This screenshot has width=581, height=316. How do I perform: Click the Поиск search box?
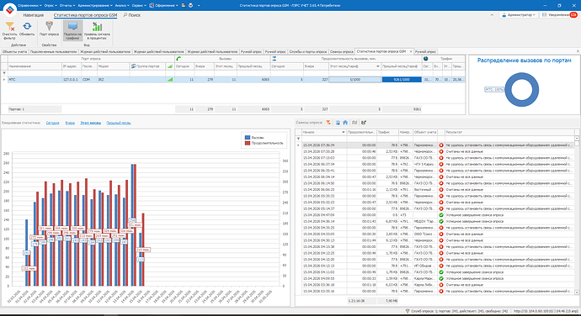132,15
